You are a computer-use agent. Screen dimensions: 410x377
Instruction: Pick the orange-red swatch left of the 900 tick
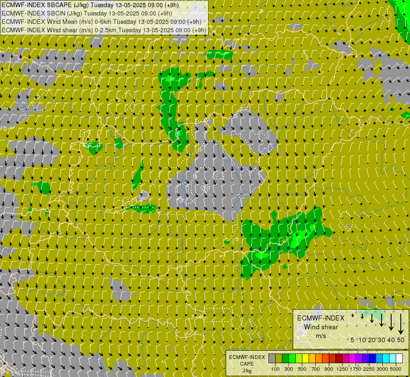coord(325,358)
